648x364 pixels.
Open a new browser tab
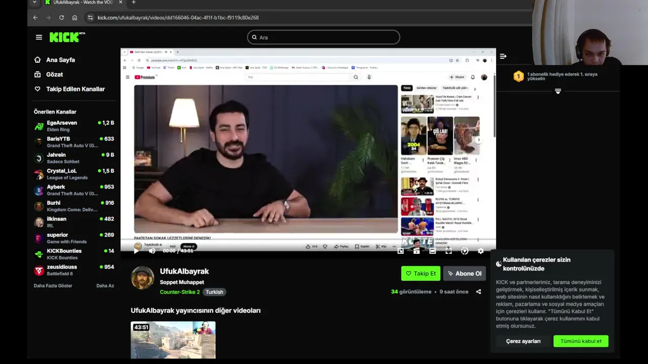click(134, 3)
